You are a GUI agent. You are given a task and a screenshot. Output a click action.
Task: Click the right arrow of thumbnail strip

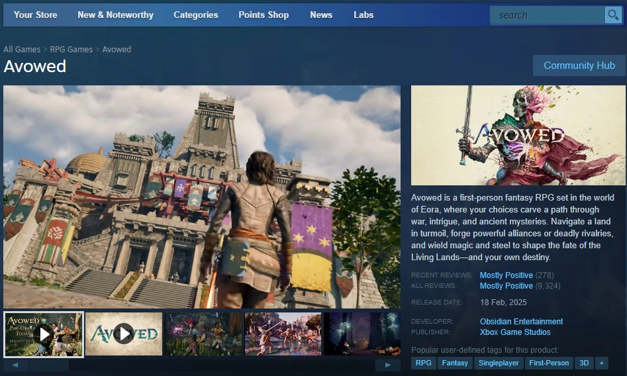388,365
